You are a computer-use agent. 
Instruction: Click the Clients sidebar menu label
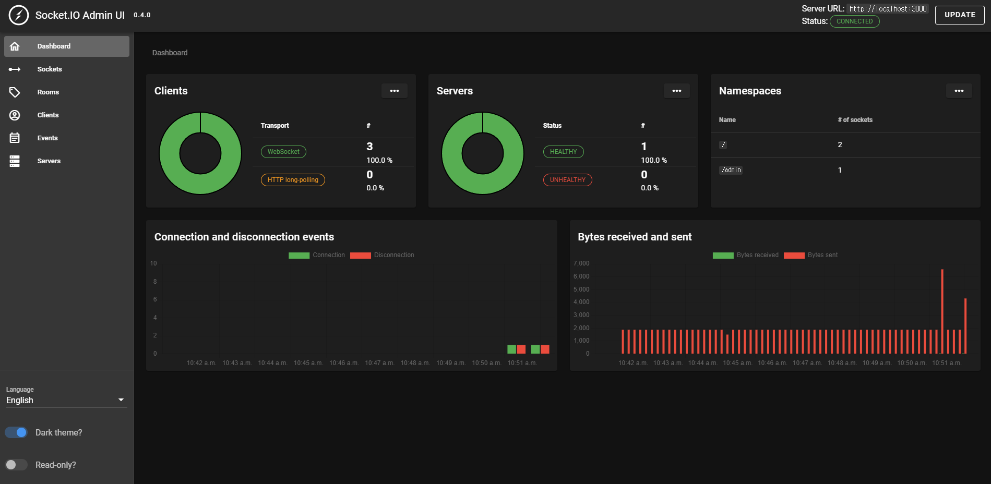click(48, 115)
